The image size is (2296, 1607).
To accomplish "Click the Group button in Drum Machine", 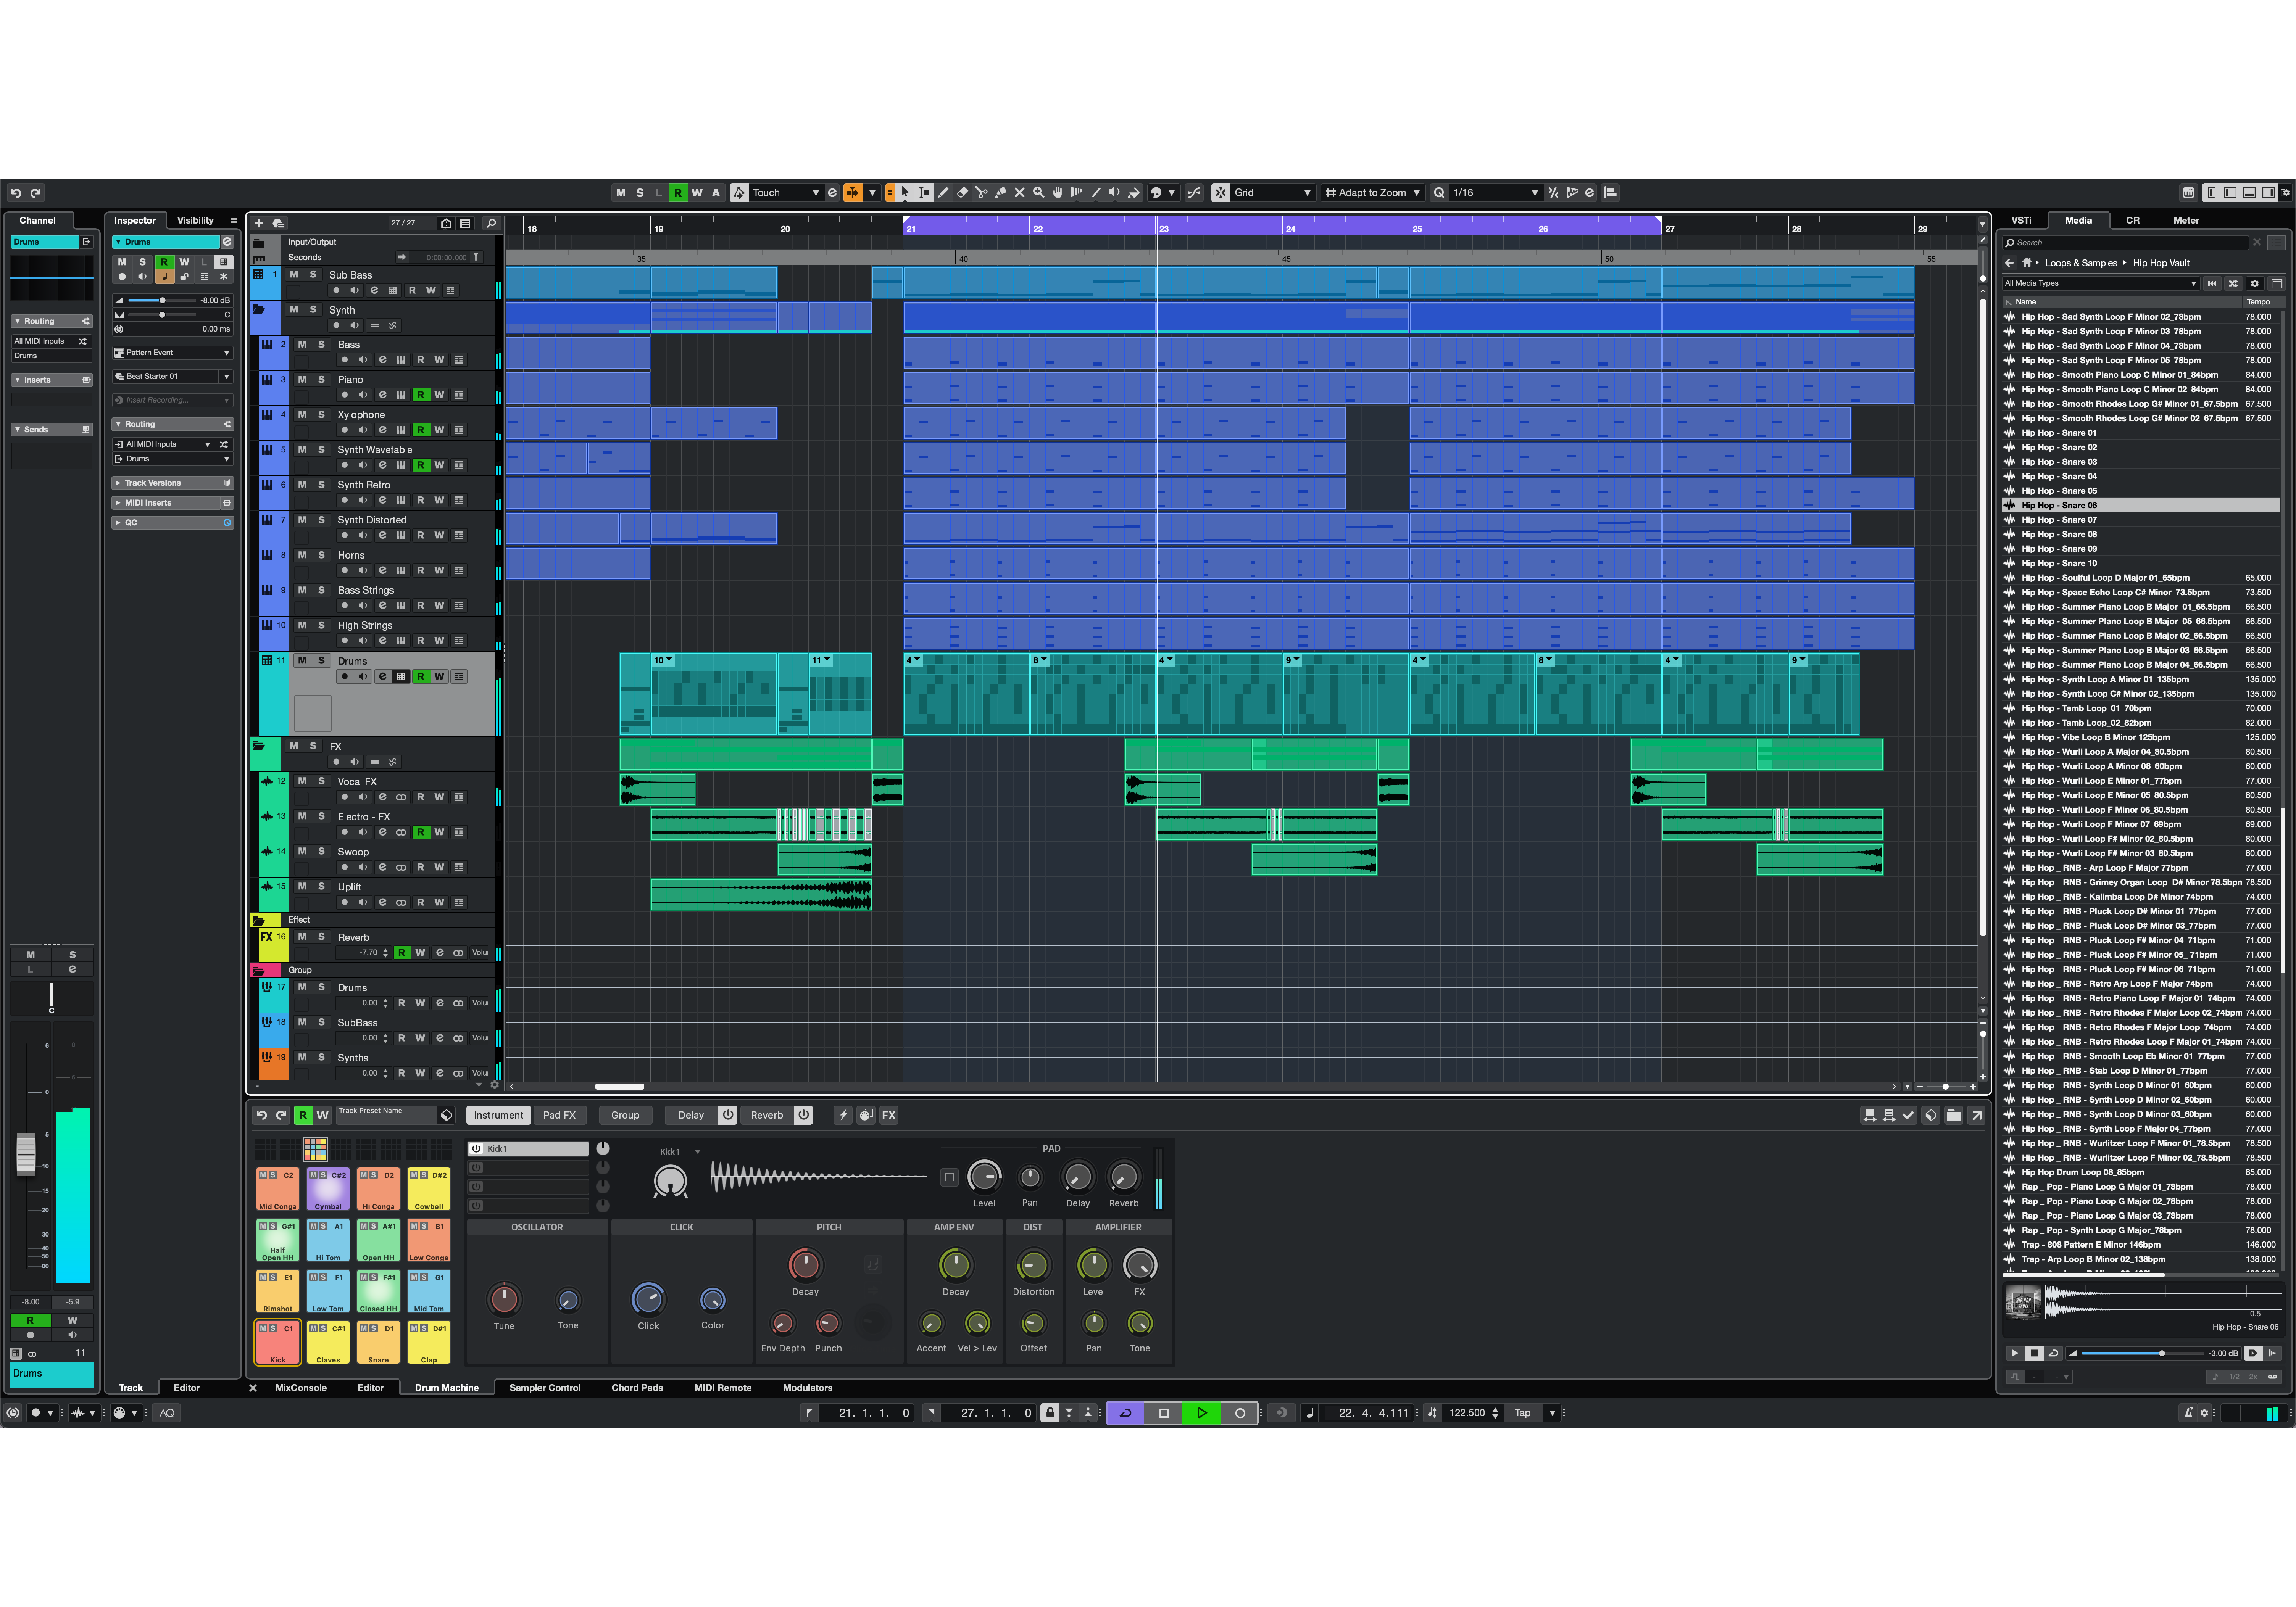I will [x=625, y=1115].
